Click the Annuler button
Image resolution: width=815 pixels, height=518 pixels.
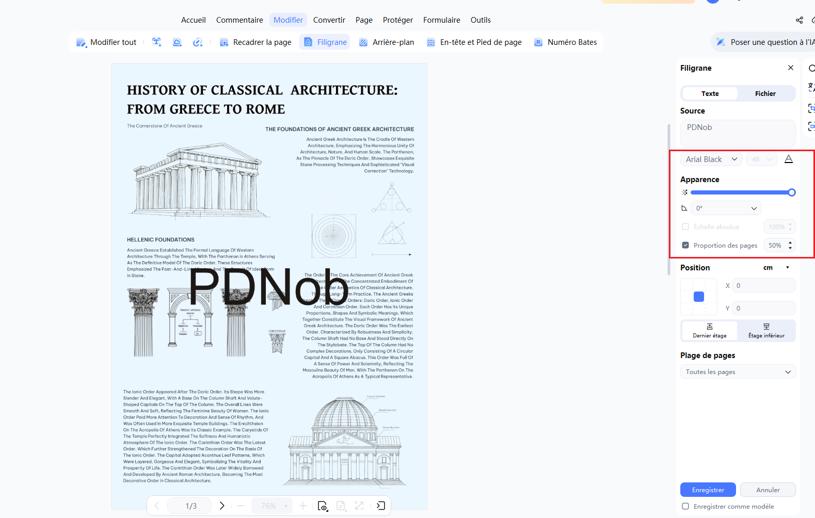[x=768, y=490]
